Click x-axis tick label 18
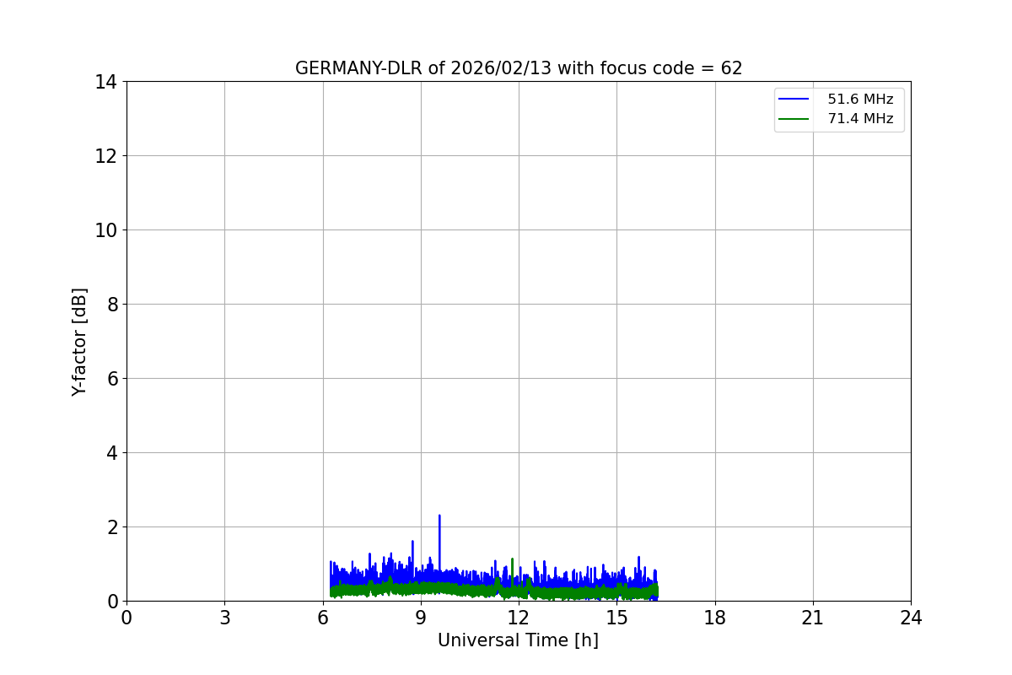Screen dimensions: 1012x675 (715, 618)
